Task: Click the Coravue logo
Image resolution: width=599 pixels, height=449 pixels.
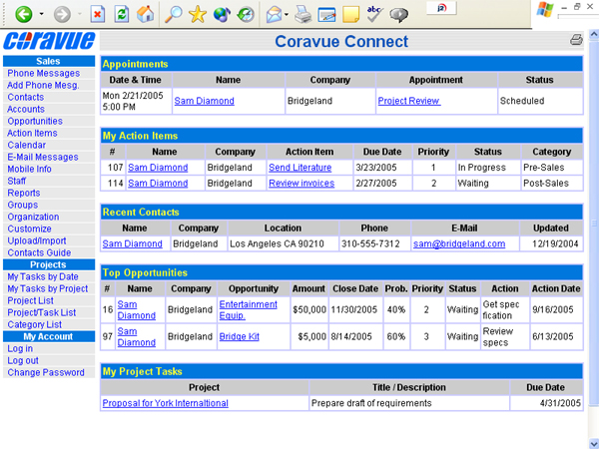Action: (49, 41)
